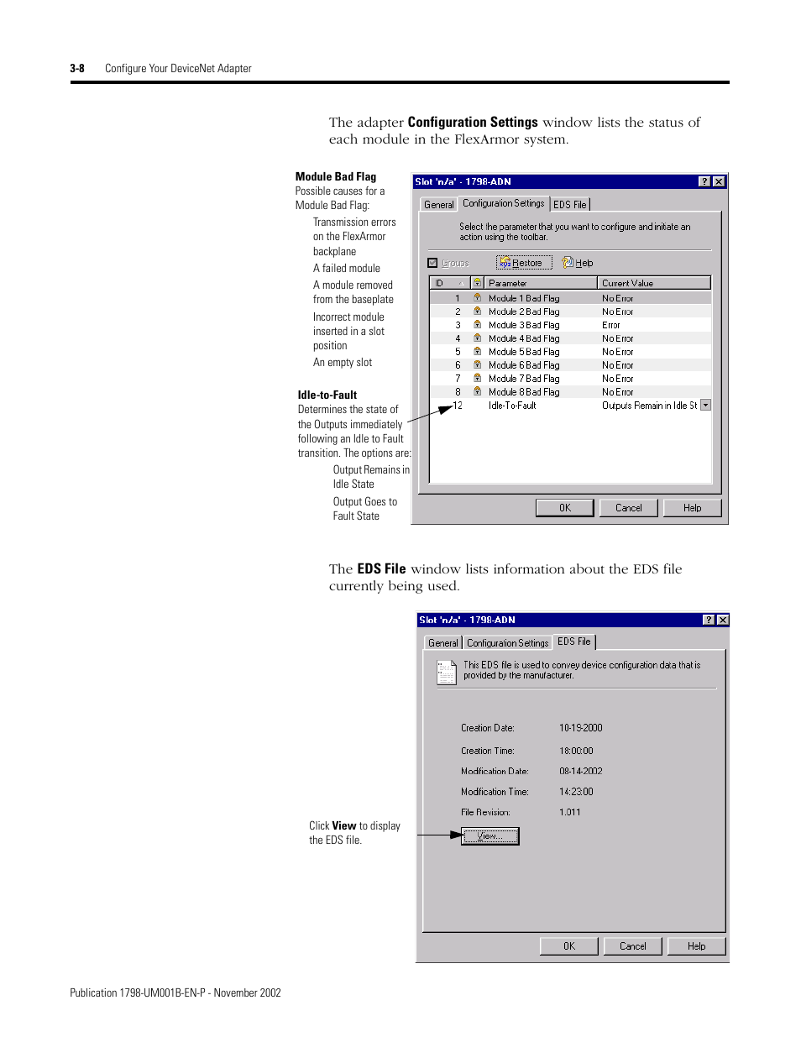Click Creation Time value 18:00:00

click(576, 751)
